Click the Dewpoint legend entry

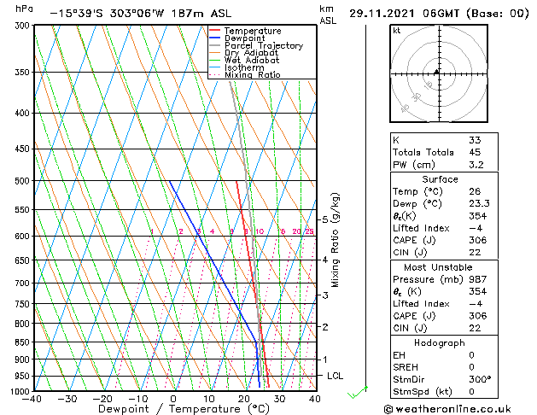[237, 38]
